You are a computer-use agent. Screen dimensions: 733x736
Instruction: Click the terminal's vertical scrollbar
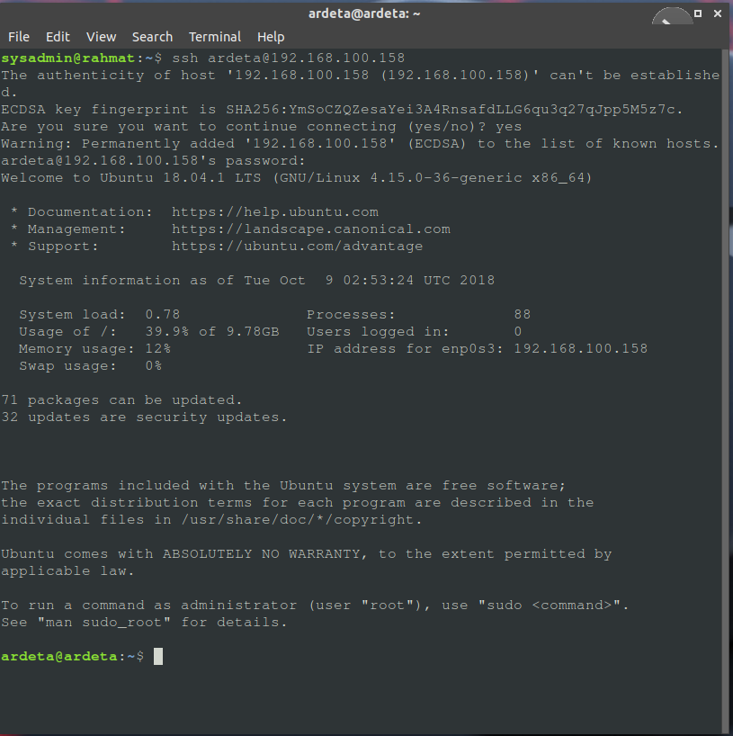pyautogui.click(x=727, y=360)
